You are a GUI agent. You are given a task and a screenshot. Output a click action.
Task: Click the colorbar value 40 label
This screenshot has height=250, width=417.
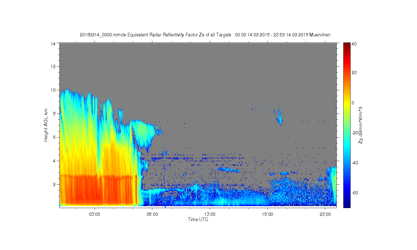click(x=354, y=44)
